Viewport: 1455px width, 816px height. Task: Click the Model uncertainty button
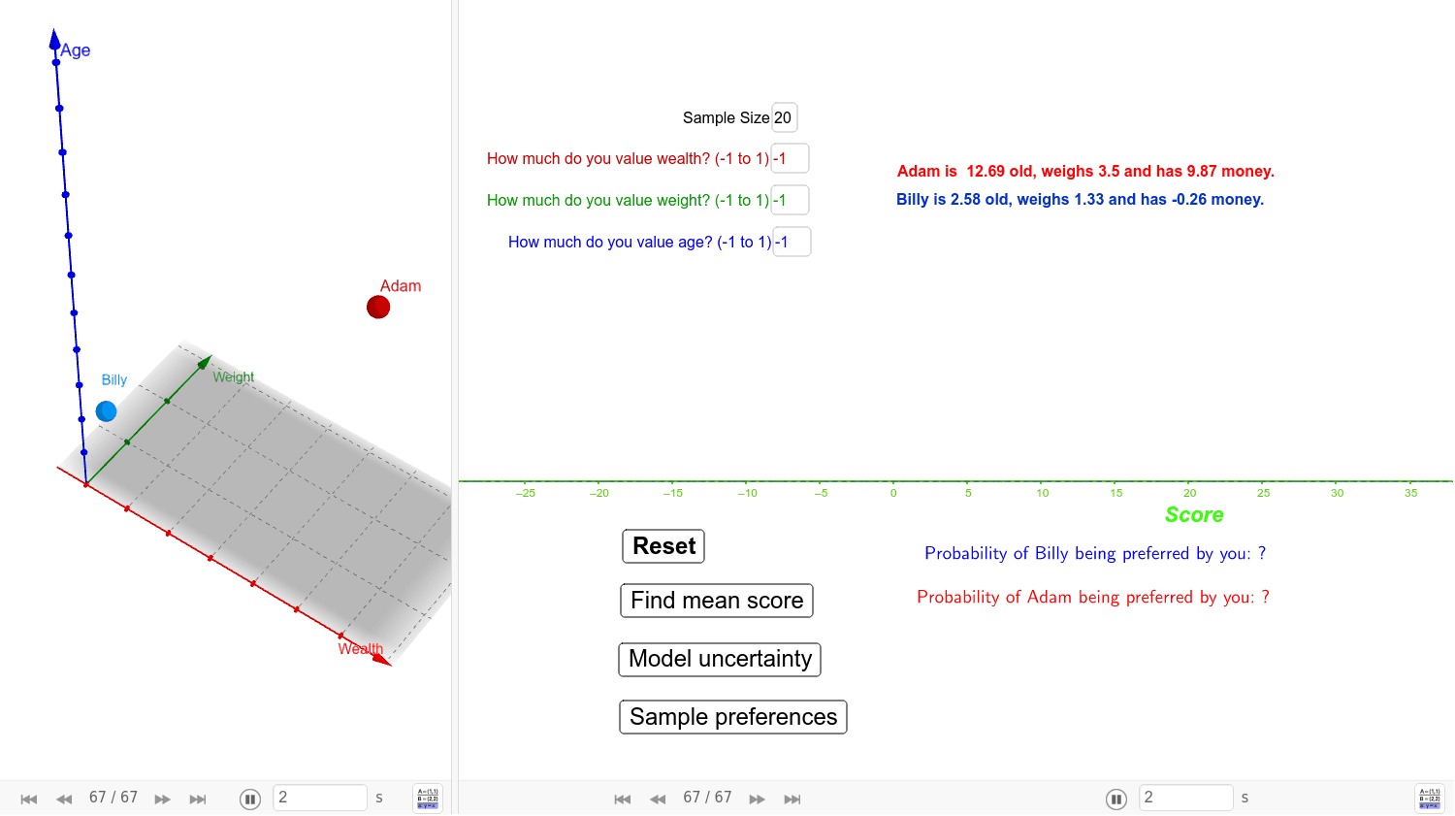click(720, 659)
